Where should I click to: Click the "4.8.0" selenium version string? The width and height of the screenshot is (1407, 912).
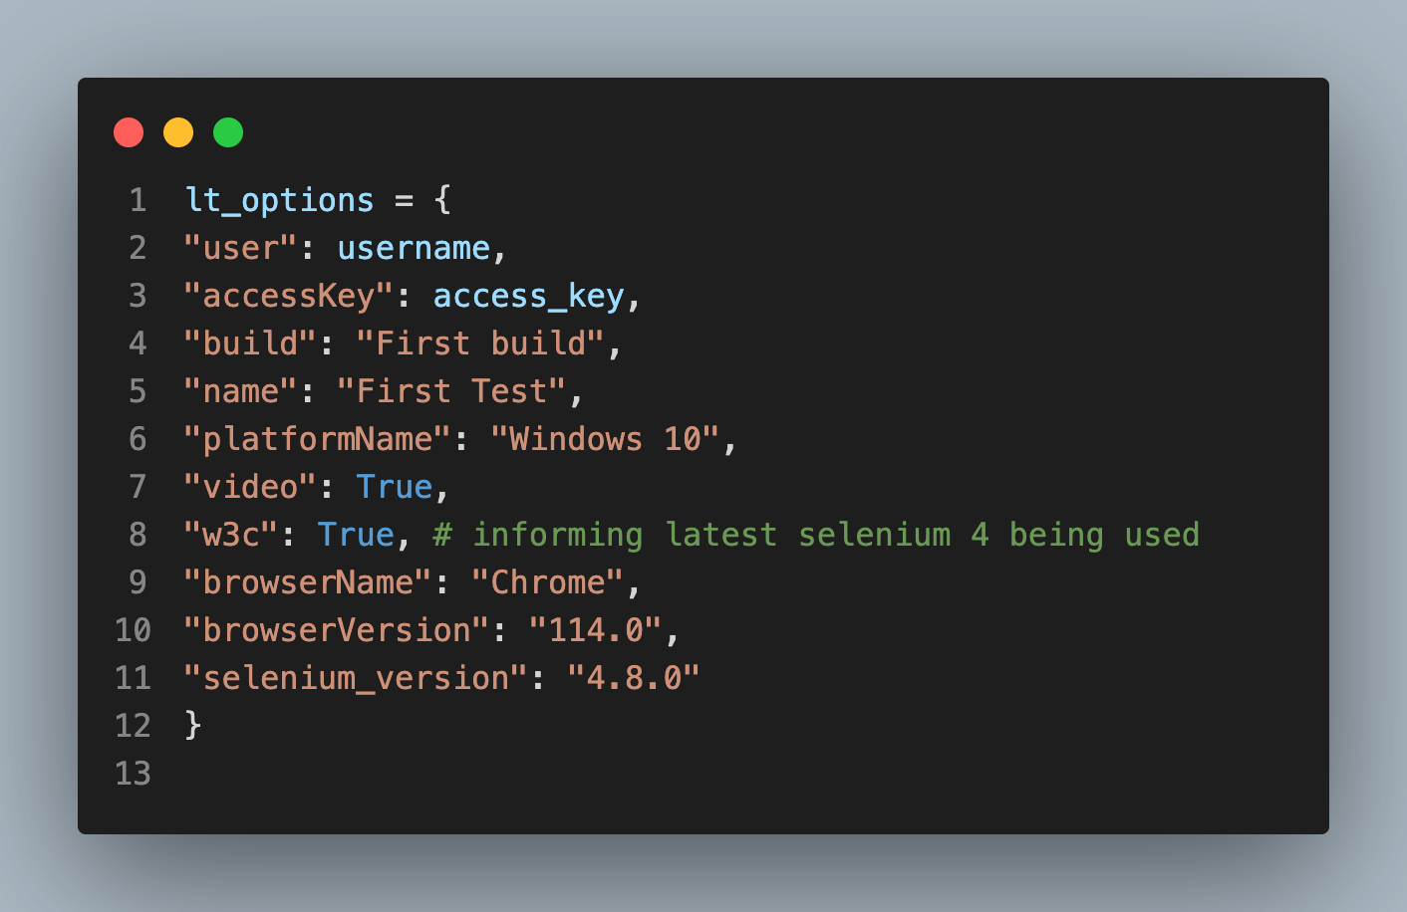point(633,678)
